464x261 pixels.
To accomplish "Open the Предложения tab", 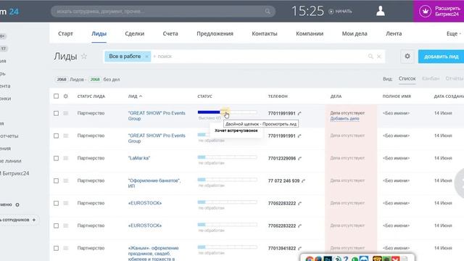I will (x=215, y=34).
